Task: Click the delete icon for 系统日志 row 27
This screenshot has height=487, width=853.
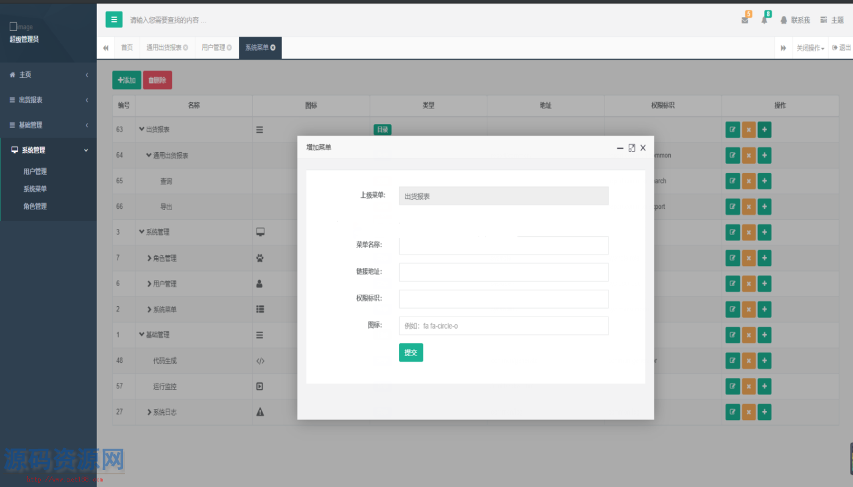Action: coord(749,412)
